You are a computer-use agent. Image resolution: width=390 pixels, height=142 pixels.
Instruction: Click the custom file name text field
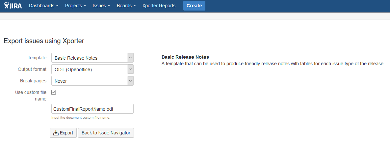pos(92,109)
